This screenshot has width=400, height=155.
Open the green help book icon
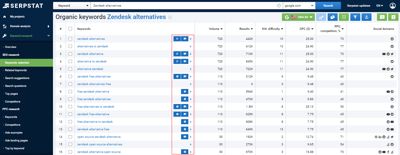393,17
